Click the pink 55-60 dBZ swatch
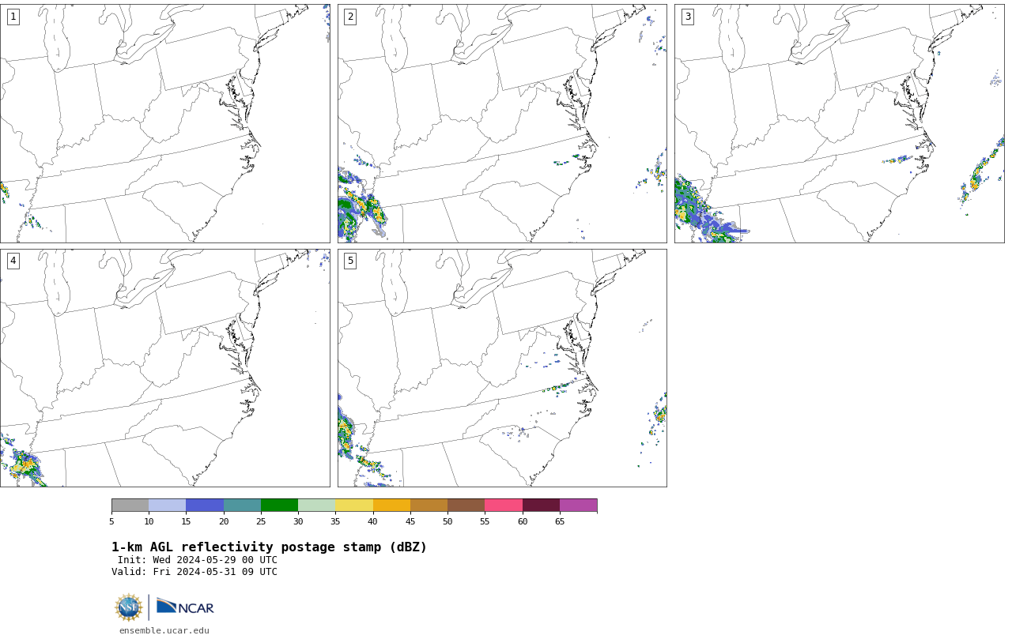The width and height of the screenshot is (1012, 639). [x=504, y=506]
